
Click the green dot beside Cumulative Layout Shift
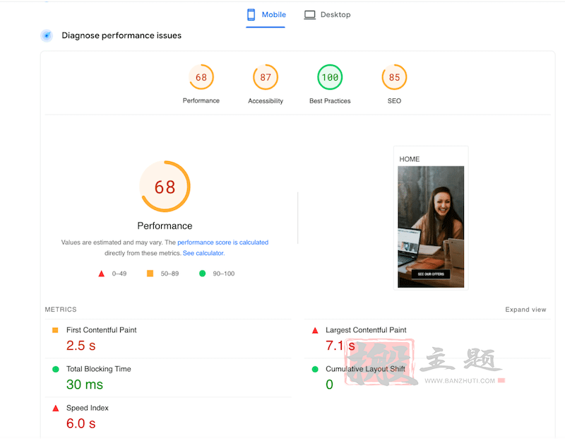pyautogui.click(x=315, y=369)
